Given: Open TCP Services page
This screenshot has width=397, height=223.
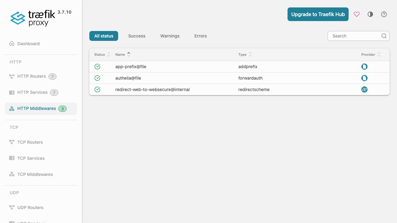Looking at the screenshot, I should [x=41, y=158].
